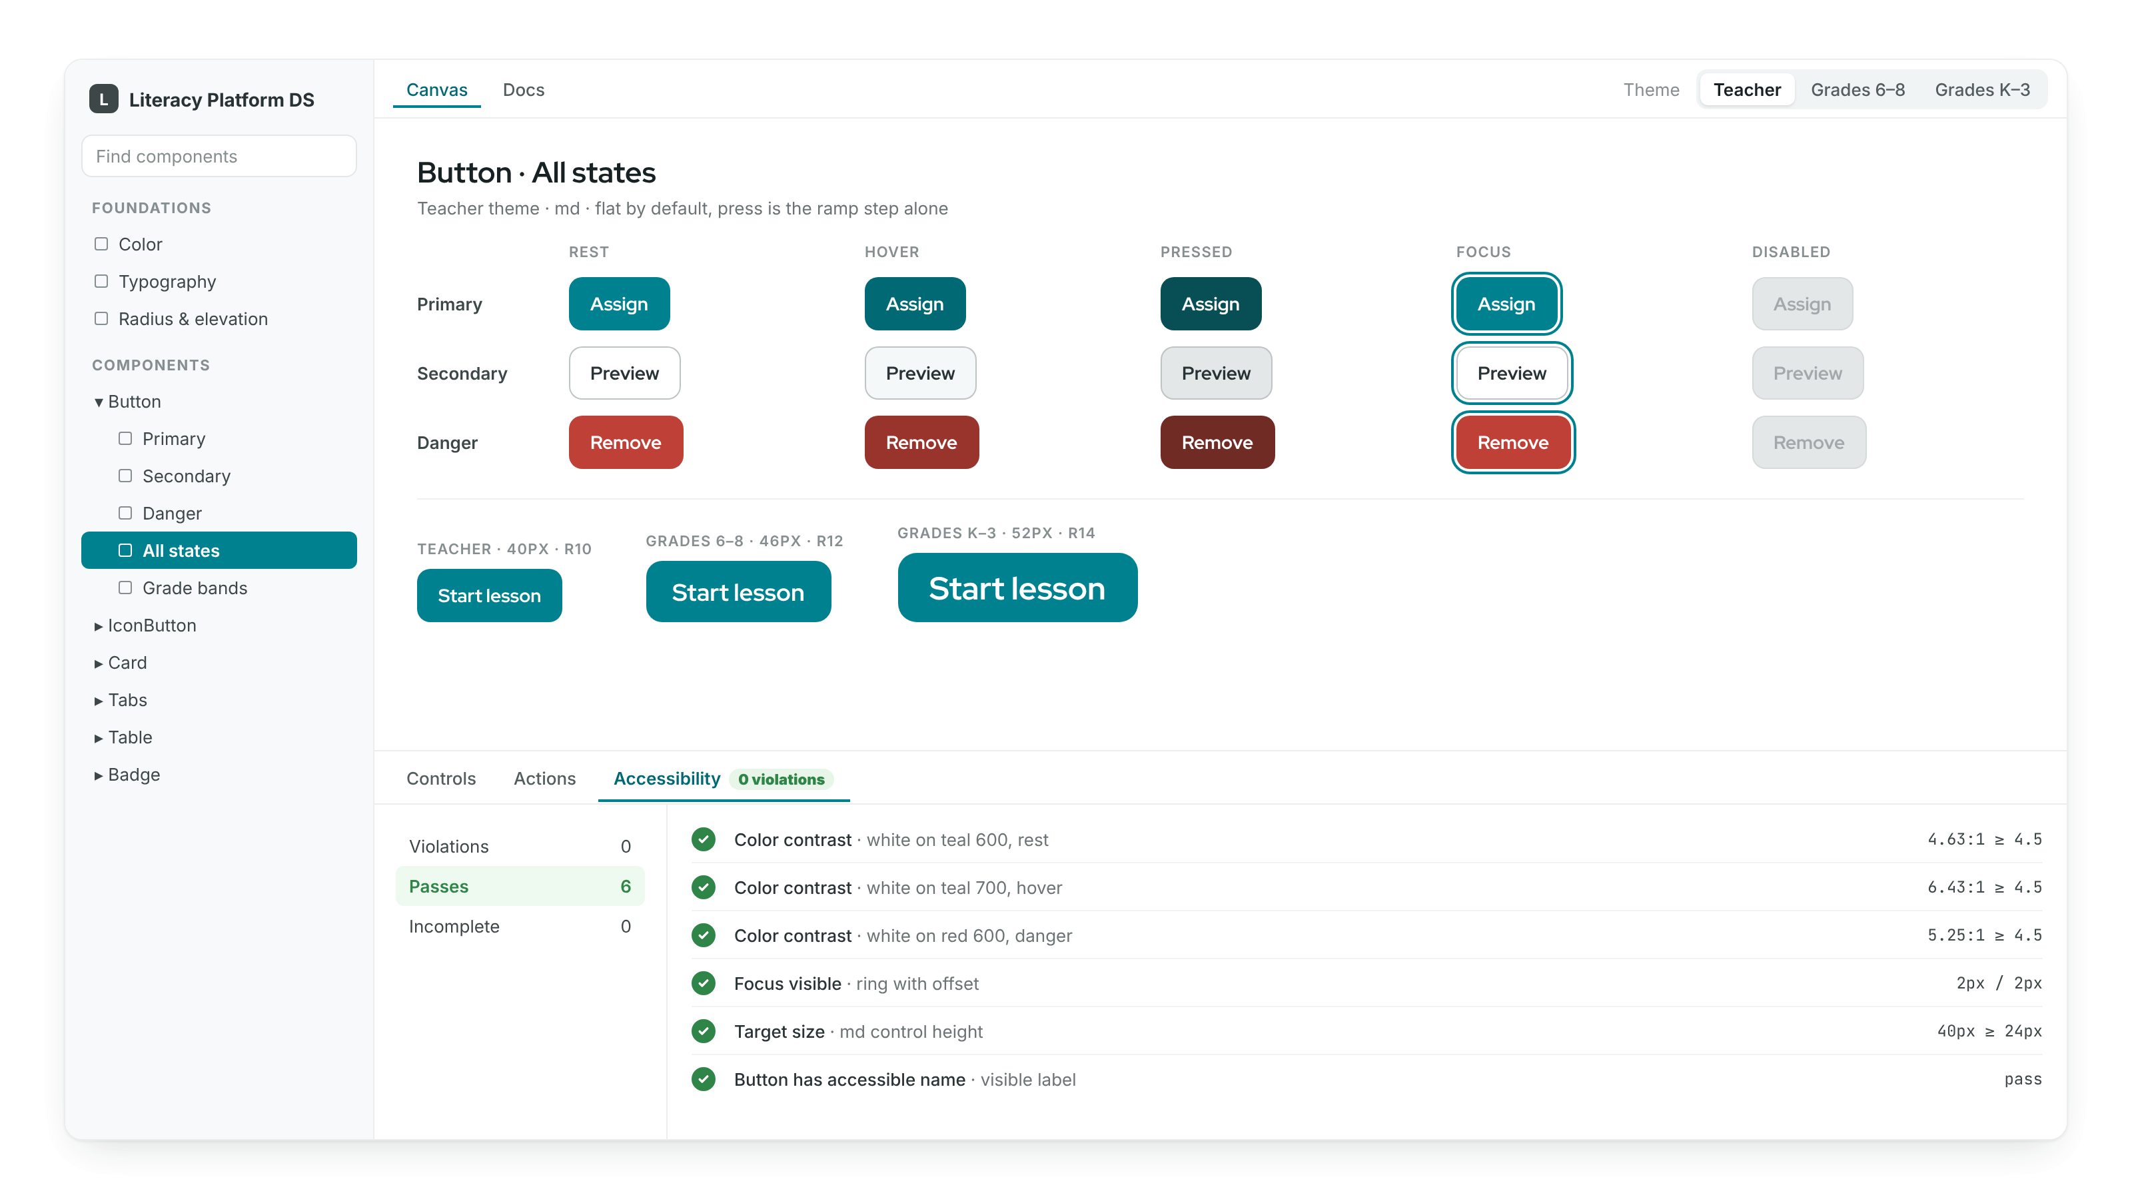The image size is (2132, 1199).
Task: Expand the Card component group
Action: tap(219, 663)
